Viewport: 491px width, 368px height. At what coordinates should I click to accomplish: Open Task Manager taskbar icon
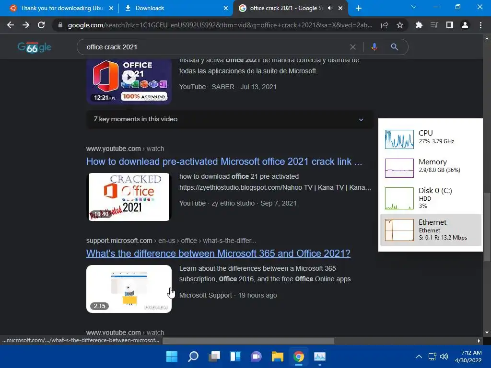[x=320, y=356]
